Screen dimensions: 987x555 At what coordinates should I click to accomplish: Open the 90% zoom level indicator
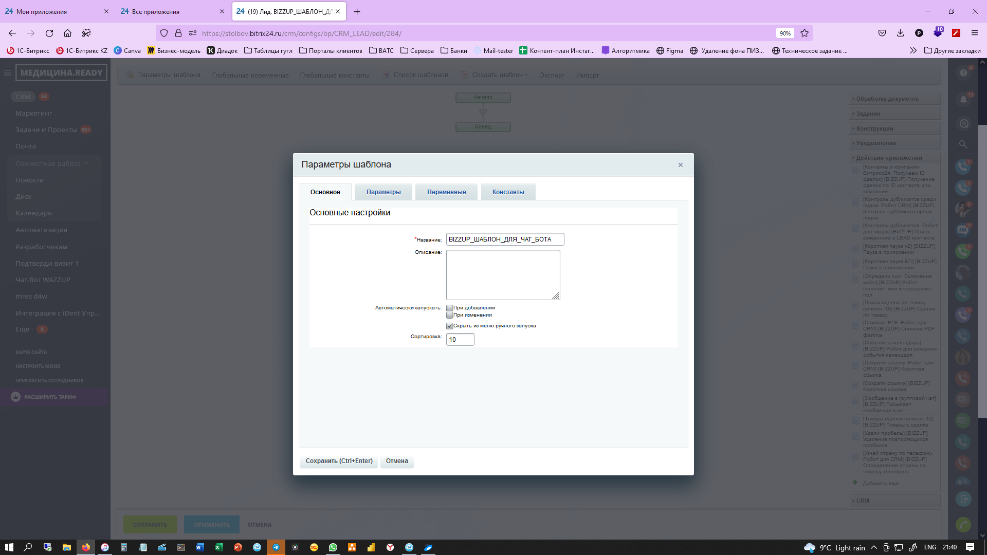[x=784, y=33]
